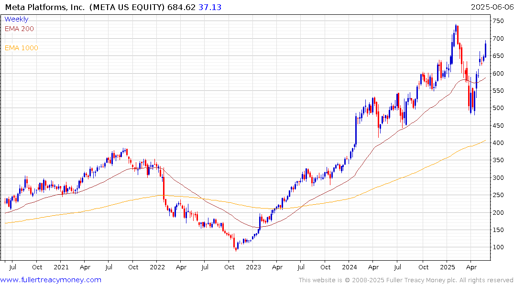Viewport: 514px width, 287px height.
Task: Click the 300 price axis label
Action: coord(498,178)
